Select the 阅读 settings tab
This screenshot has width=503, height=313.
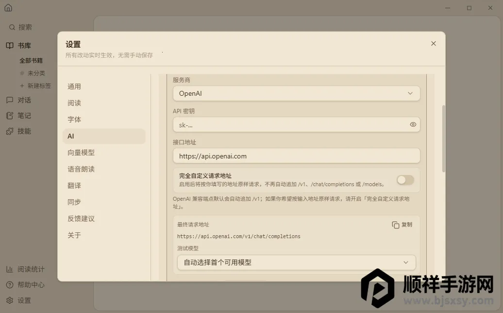[104, 103]
